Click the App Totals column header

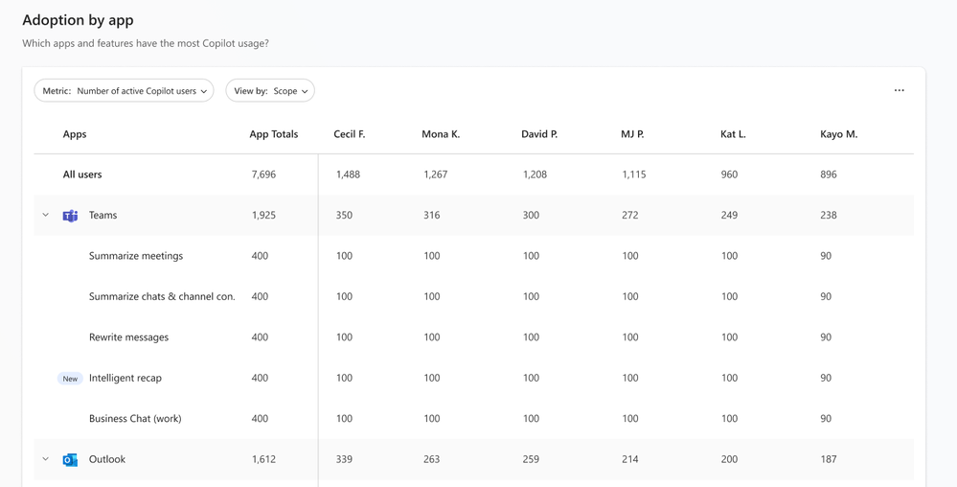[273, 134]
